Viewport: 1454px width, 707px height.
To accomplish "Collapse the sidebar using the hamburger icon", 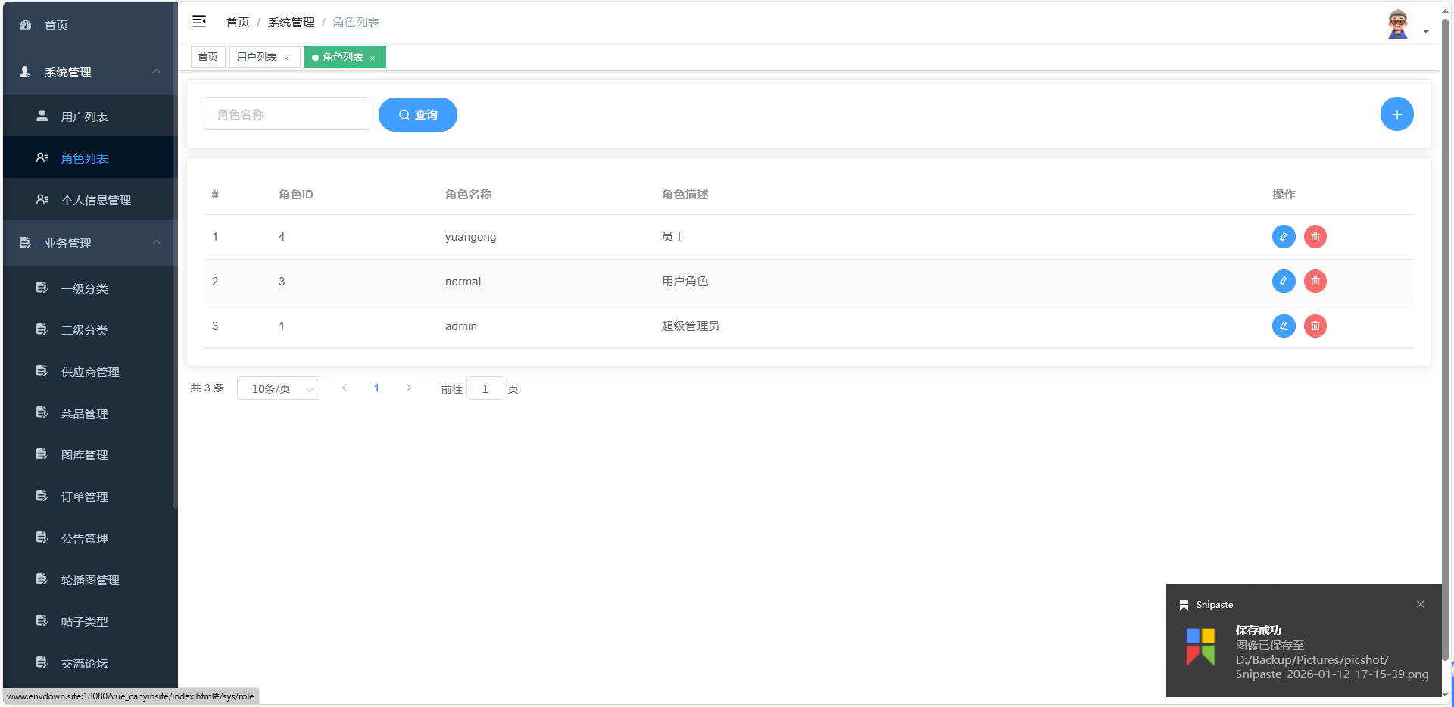I will (199, 21).
